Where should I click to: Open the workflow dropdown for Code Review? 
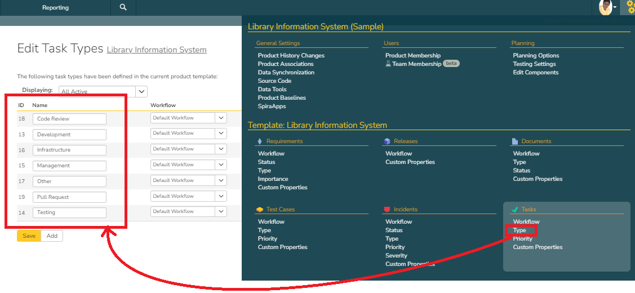(221, 118)
